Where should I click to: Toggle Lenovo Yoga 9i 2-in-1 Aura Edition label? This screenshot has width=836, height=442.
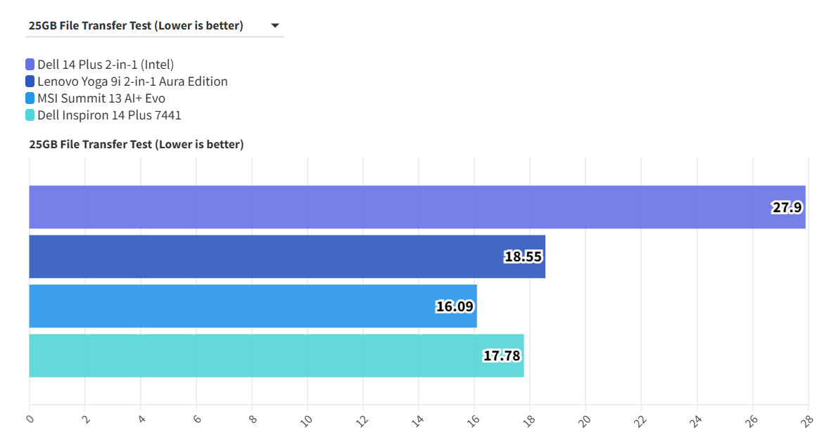132,82
